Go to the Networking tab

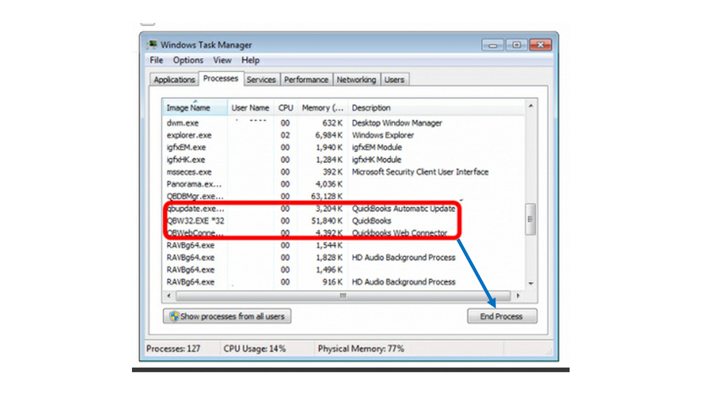tap(356, 79)
